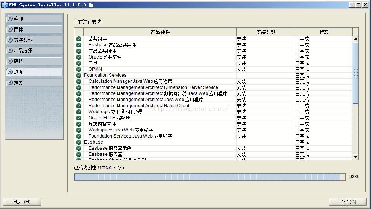
Task: Select the 安装类型 step in sidebar
Action: (34, 40)
